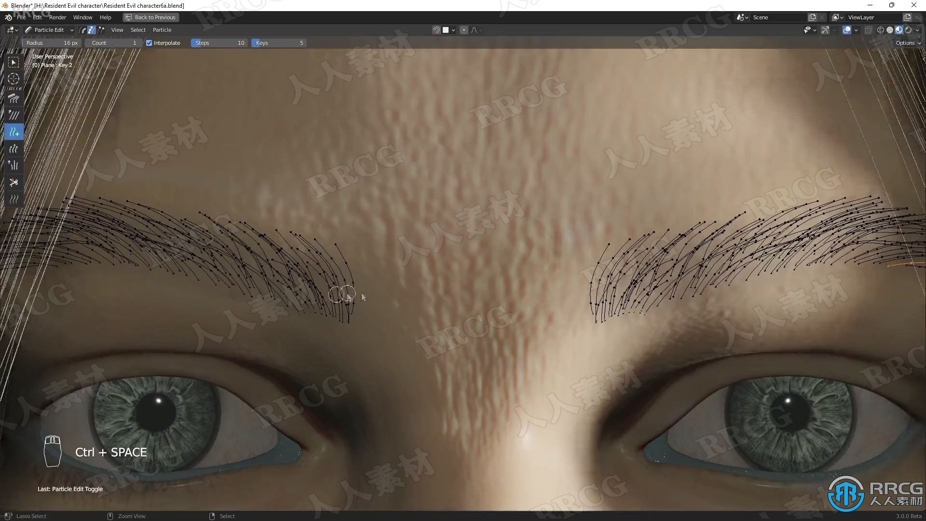Viewport: 926px width, 521px height.
Task: Click the add view layer icon
Action: (x=907, y=17)
